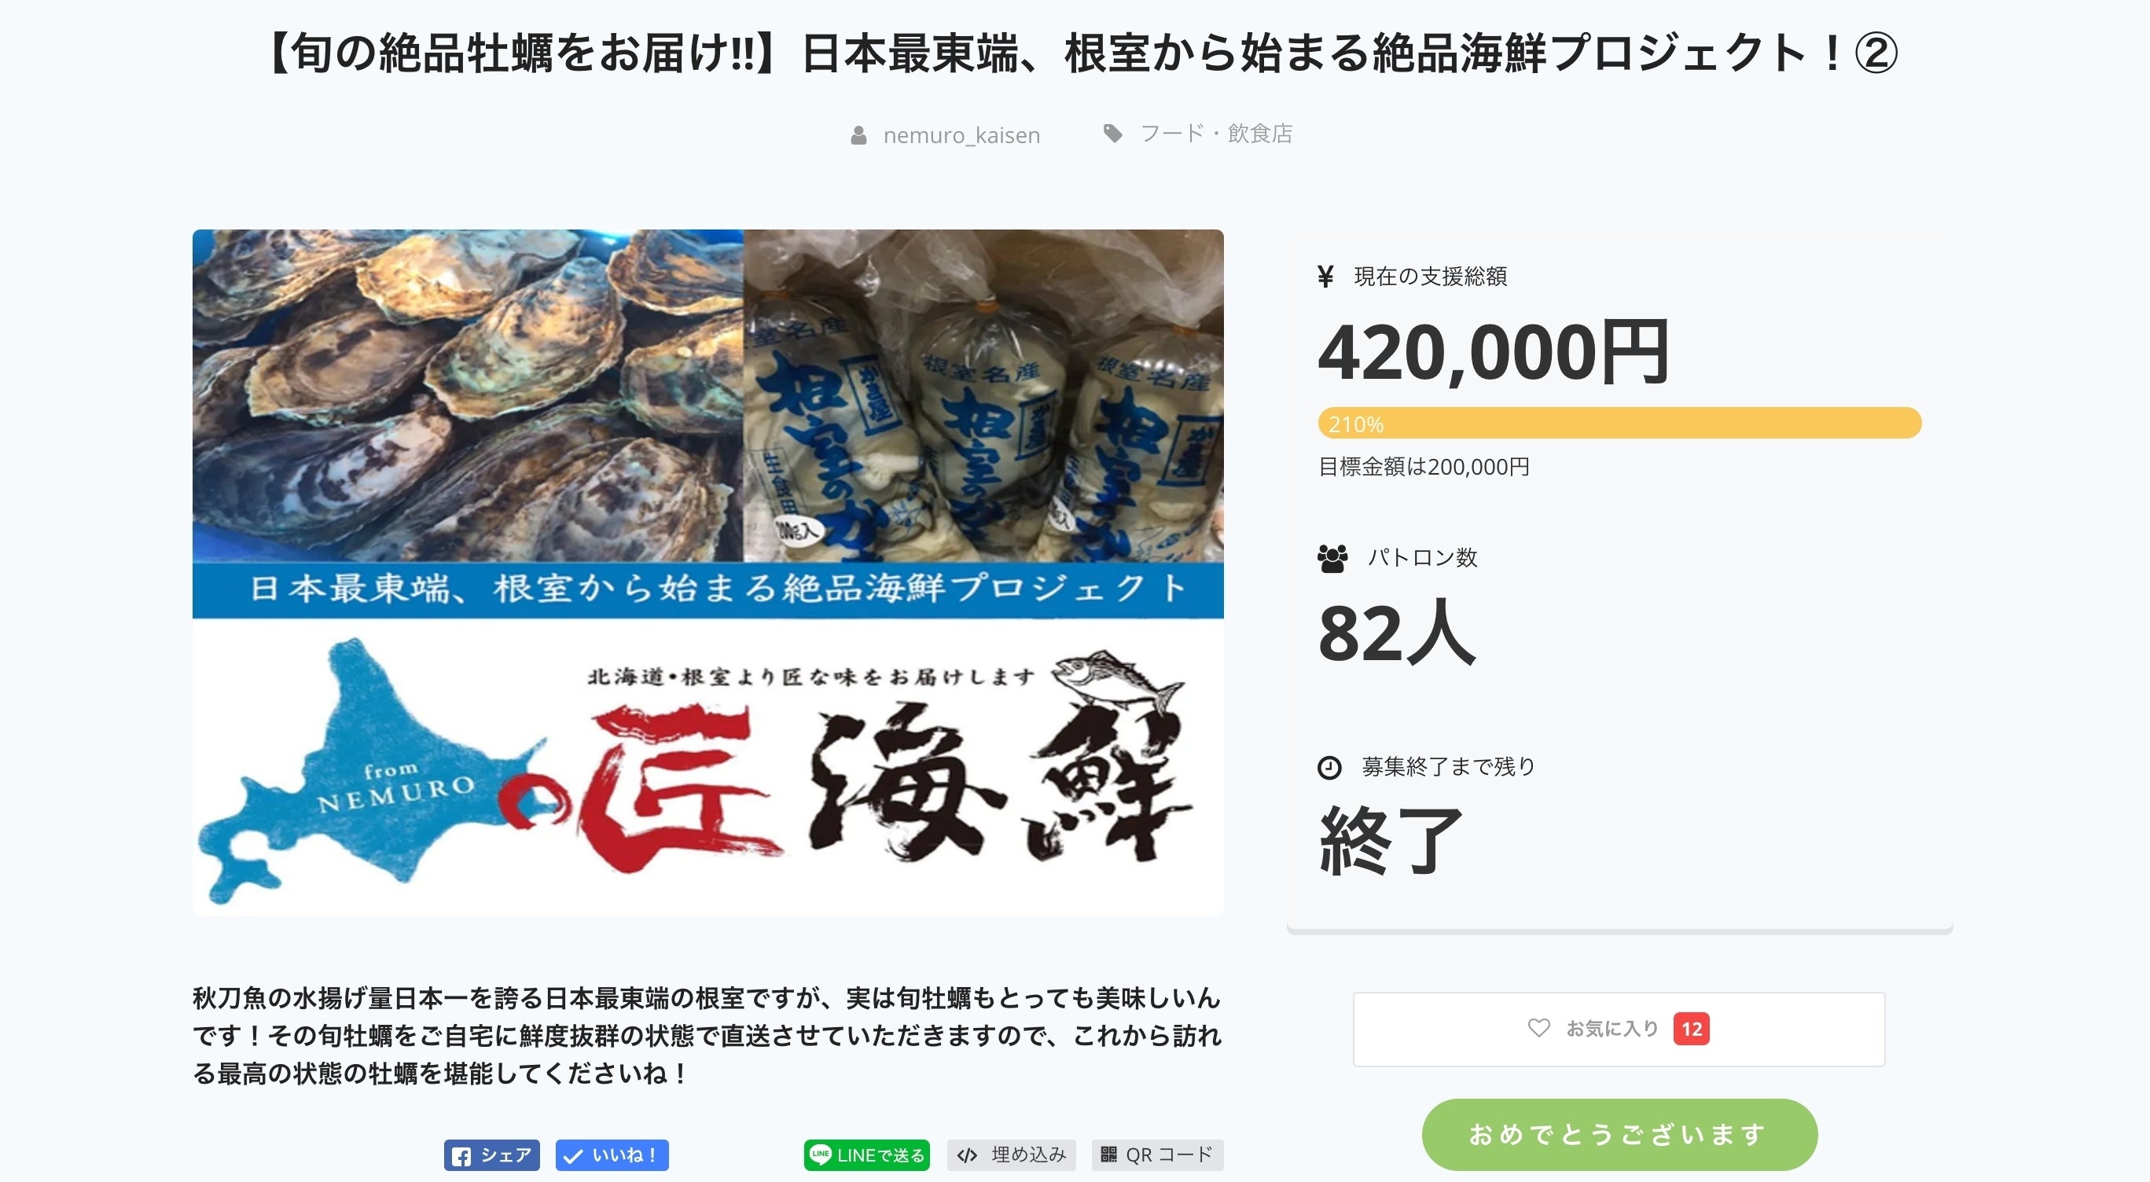Toggle the お気に入り favorite button
Viewport: 2150px width, 1182px height.
1619,1030
